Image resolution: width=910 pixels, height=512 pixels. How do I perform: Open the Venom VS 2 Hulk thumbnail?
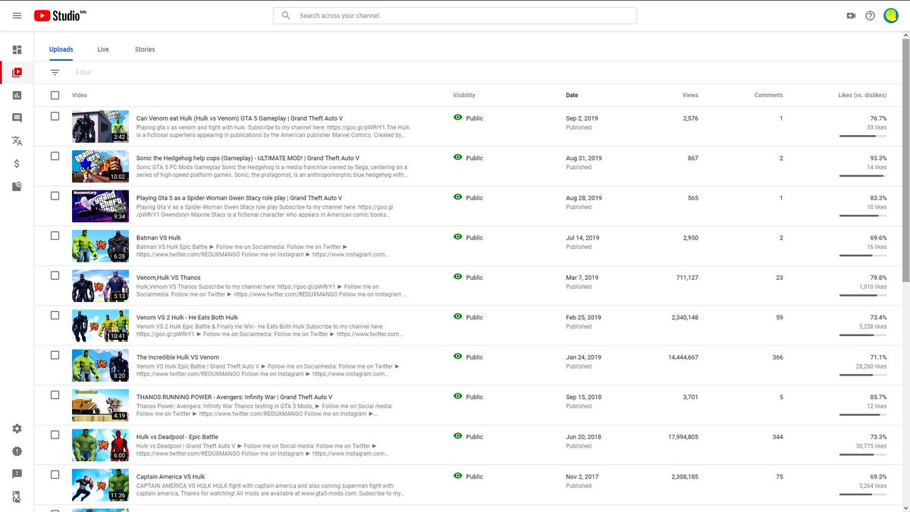[100, 325]
